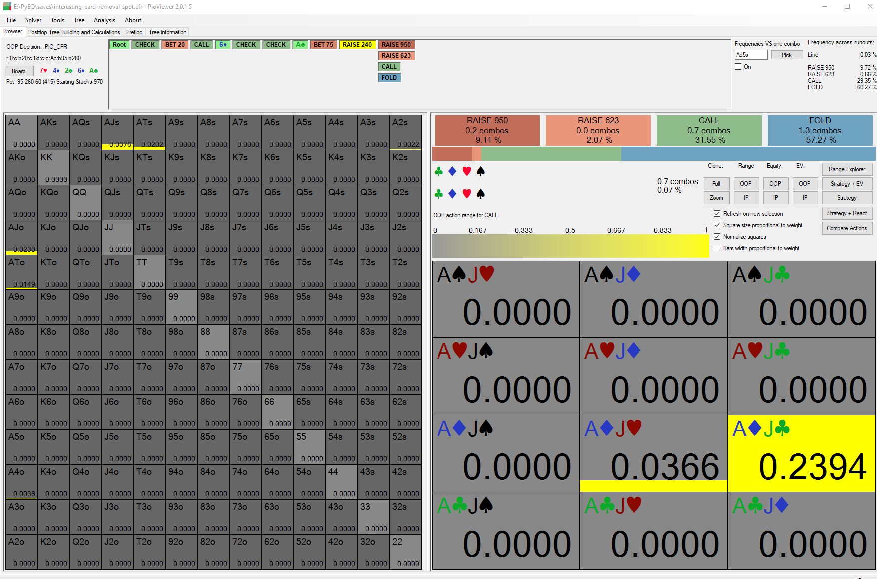
Task: Click the club suit icon in the upper suit row
Action: point(438,172)
